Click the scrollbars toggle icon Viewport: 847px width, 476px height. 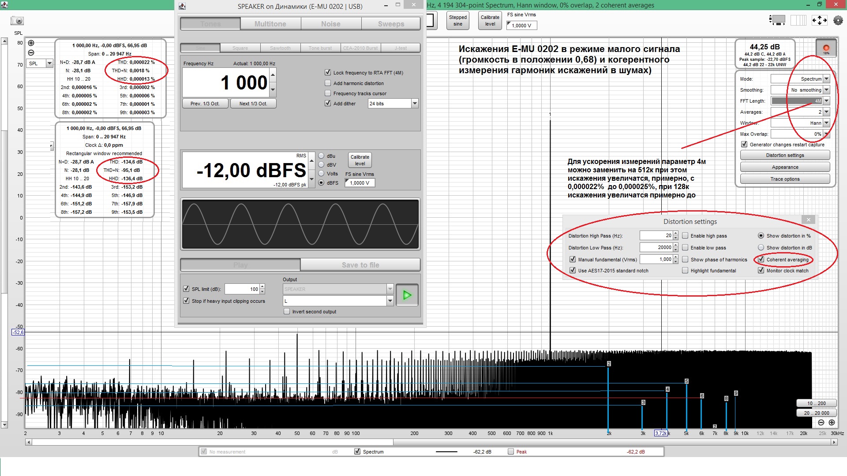[x=777, y=20]
